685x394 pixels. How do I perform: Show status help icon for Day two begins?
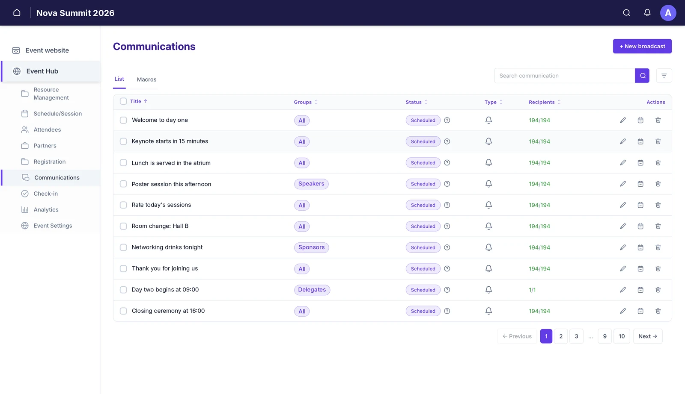[x=447, y=290]
